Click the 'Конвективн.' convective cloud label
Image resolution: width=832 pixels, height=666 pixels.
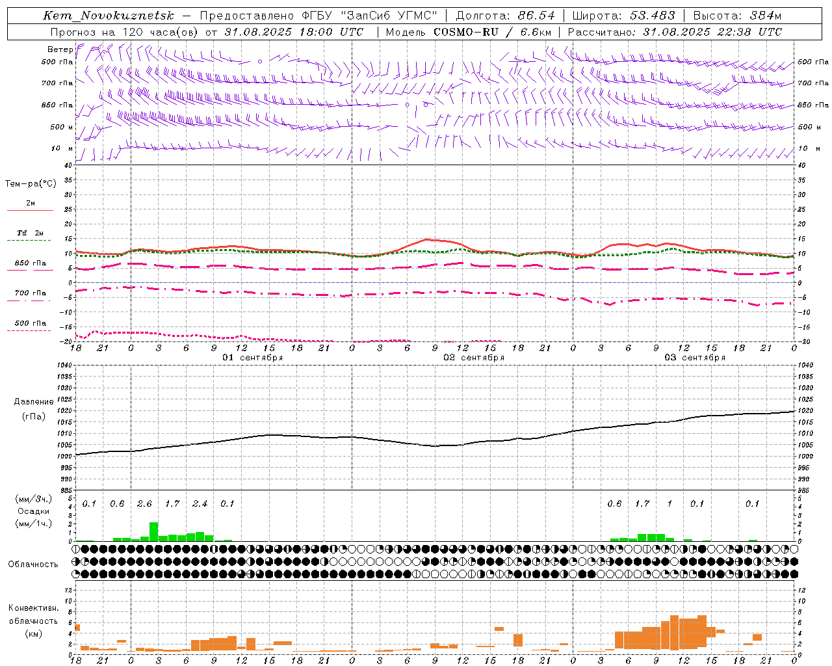point(33,608)
